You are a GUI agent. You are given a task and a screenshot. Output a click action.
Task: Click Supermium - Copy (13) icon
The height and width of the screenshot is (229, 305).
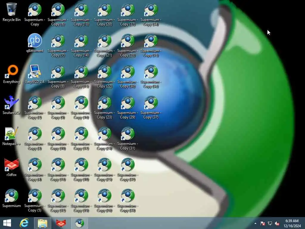click(x=81, y=14)
